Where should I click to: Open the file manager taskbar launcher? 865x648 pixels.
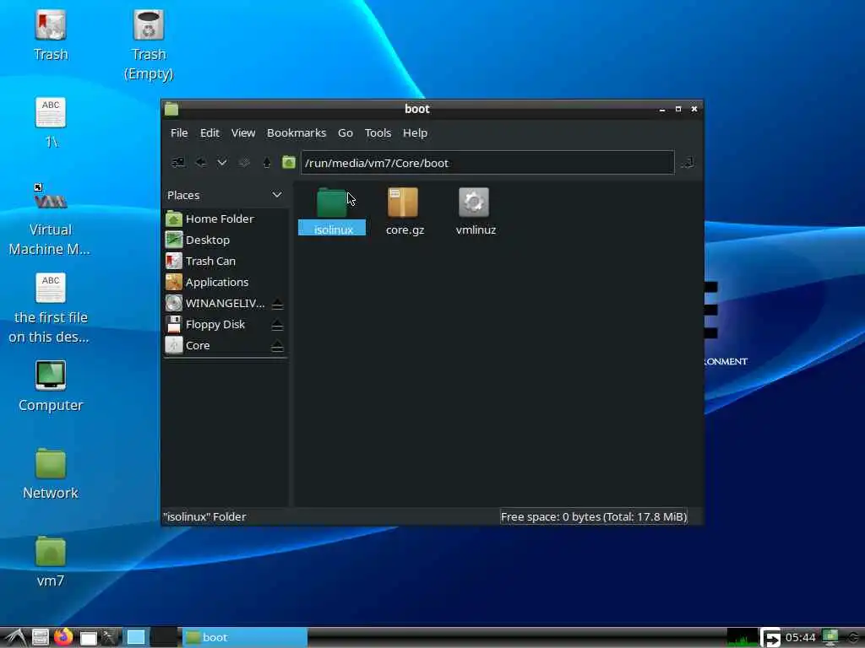click(x=41, y=638)
